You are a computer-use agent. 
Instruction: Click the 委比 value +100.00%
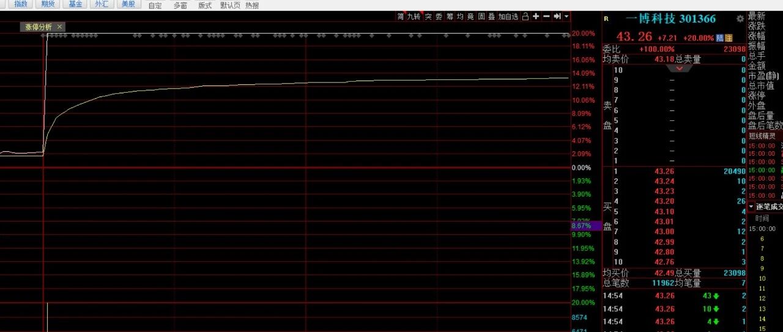pyautogui.click(x=657, y=49)
